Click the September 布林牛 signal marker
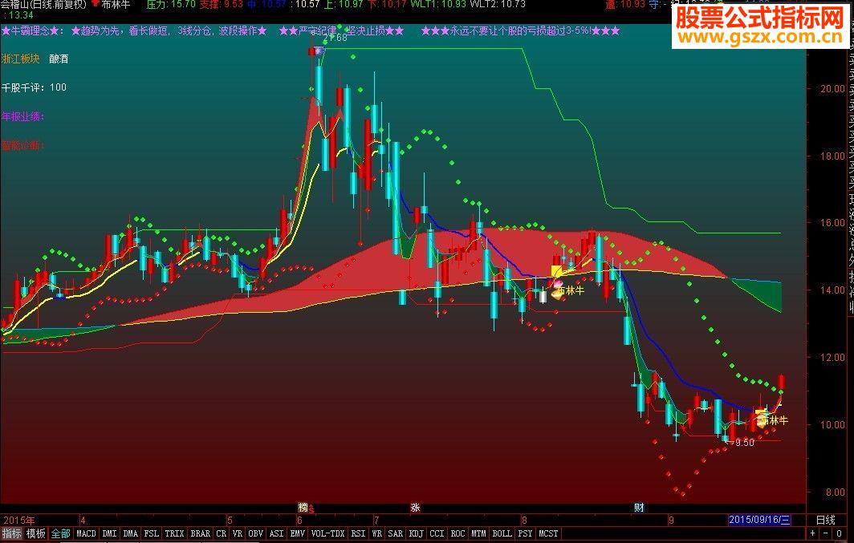Viewport: 854px width, 543px height. click(x=775, y=420)
